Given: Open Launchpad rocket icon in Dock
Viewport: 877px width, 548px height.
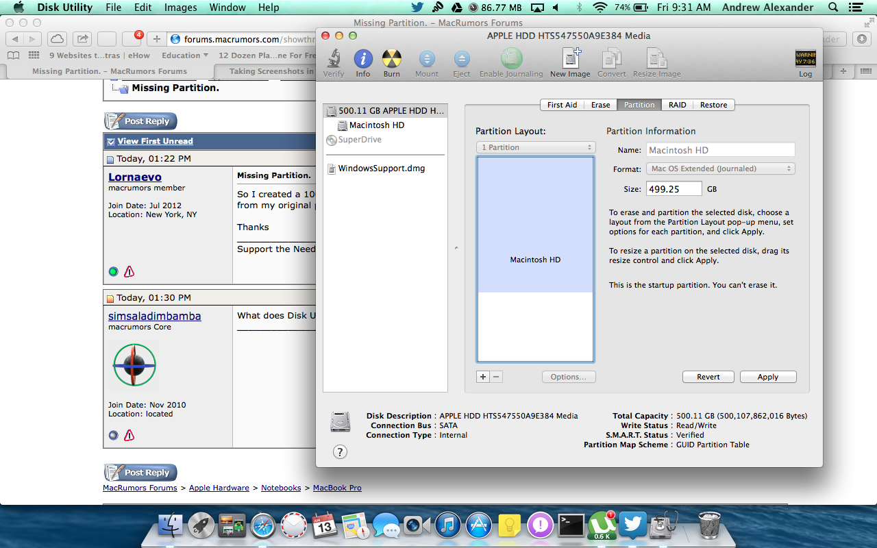Looking at the screenshot, I should (x=201, y=525).
